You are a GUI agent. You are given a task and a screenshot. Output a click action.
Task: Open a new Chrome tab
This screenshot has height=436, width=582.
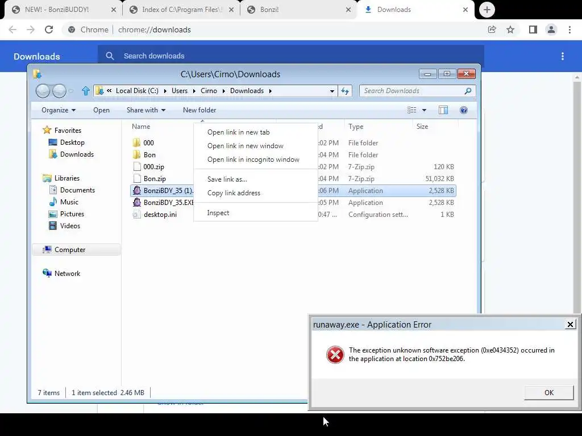coord(487,10)
